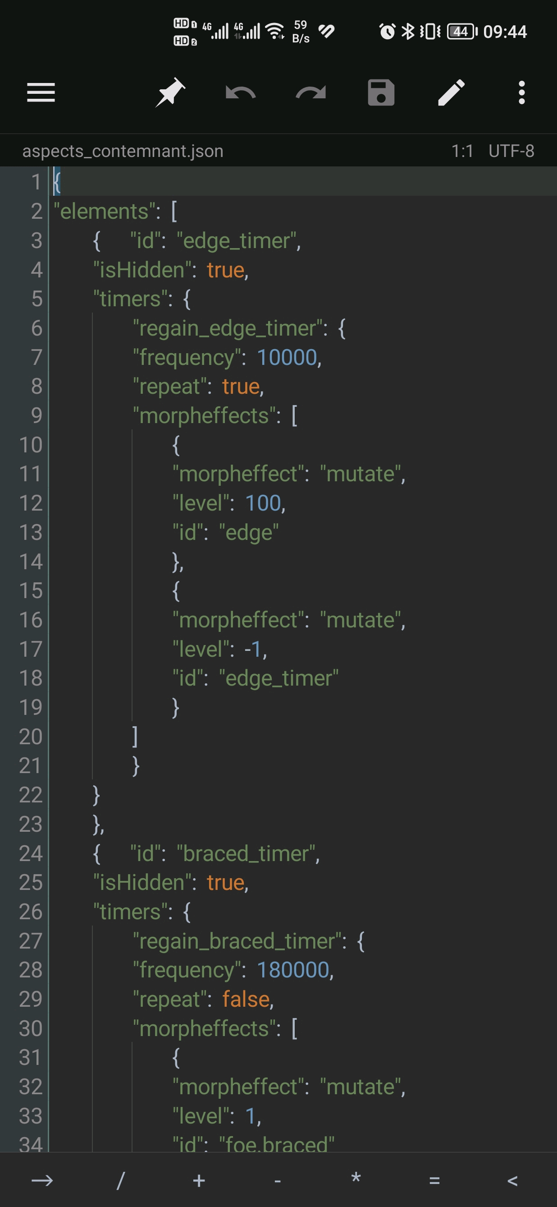The height and width of the screenshot is (1207, 557).
Task: Insert a plus sign from symbol bar
Action: (x=199, y=1180)
